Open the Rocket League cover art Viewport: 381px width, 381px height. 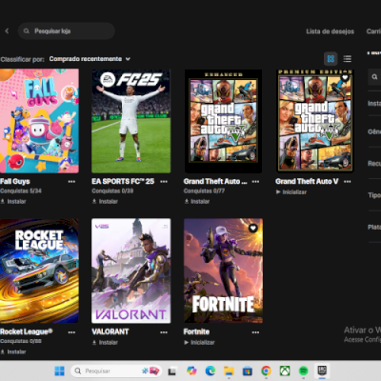coord(39,271)
